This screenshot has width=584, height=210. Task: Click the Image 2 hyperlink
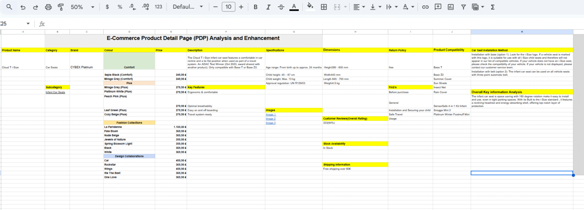click(x=271, y=119)
